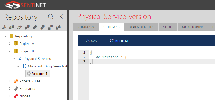Screen dimensions: 215x100
Task: Select the four-arrows toolbar icon
Action: (19, 28)
